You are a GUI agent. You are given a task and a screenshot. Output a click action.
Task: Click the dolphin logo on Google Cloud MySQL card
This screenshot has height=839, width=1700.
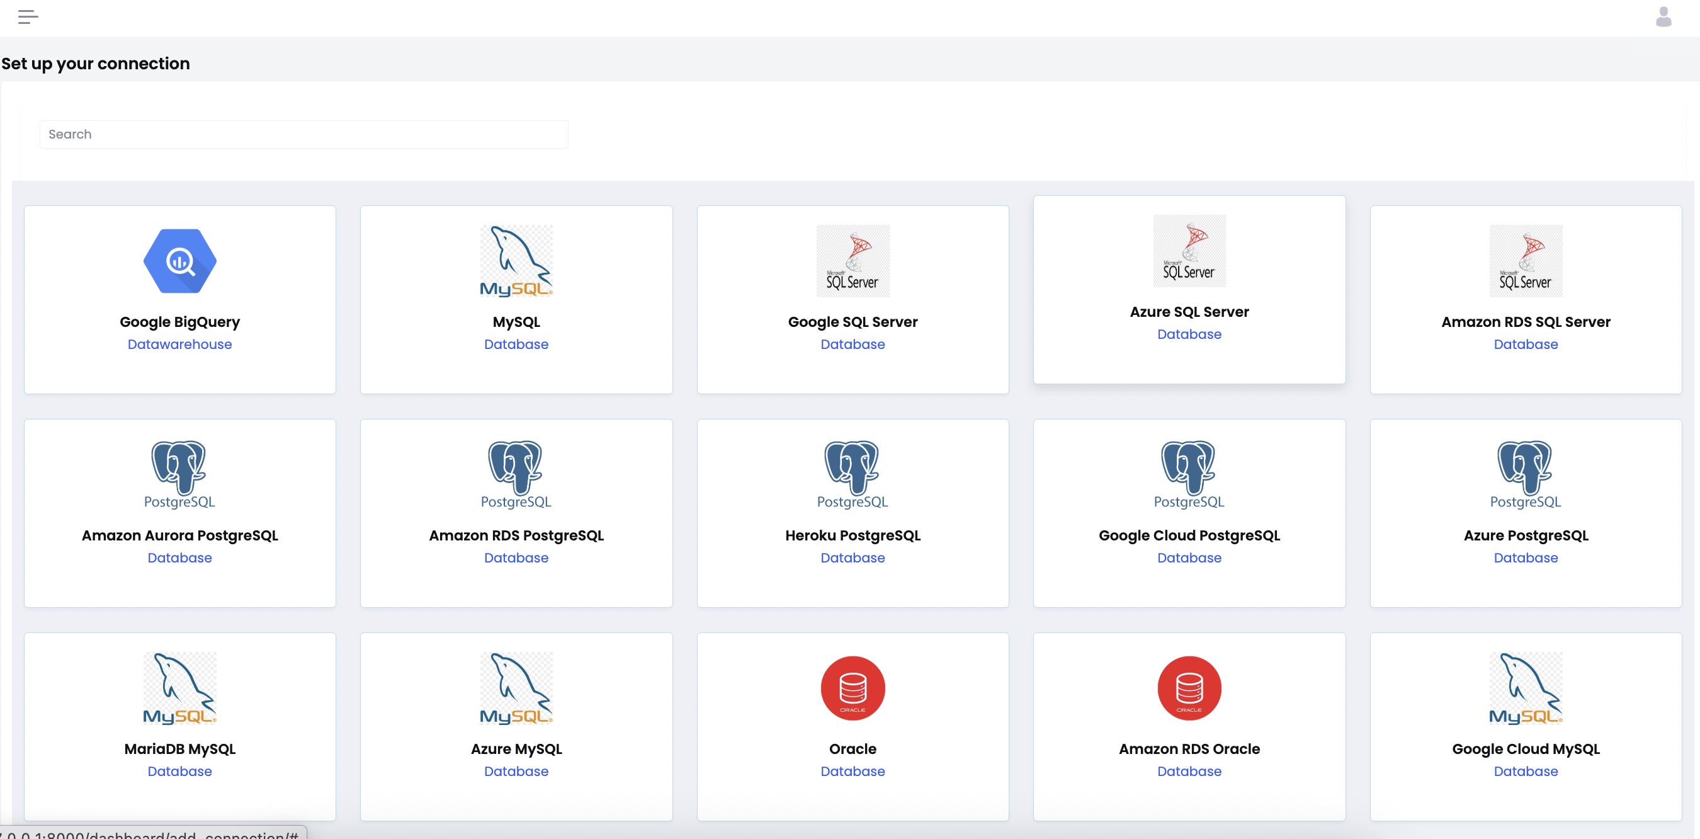point(1526,688)
